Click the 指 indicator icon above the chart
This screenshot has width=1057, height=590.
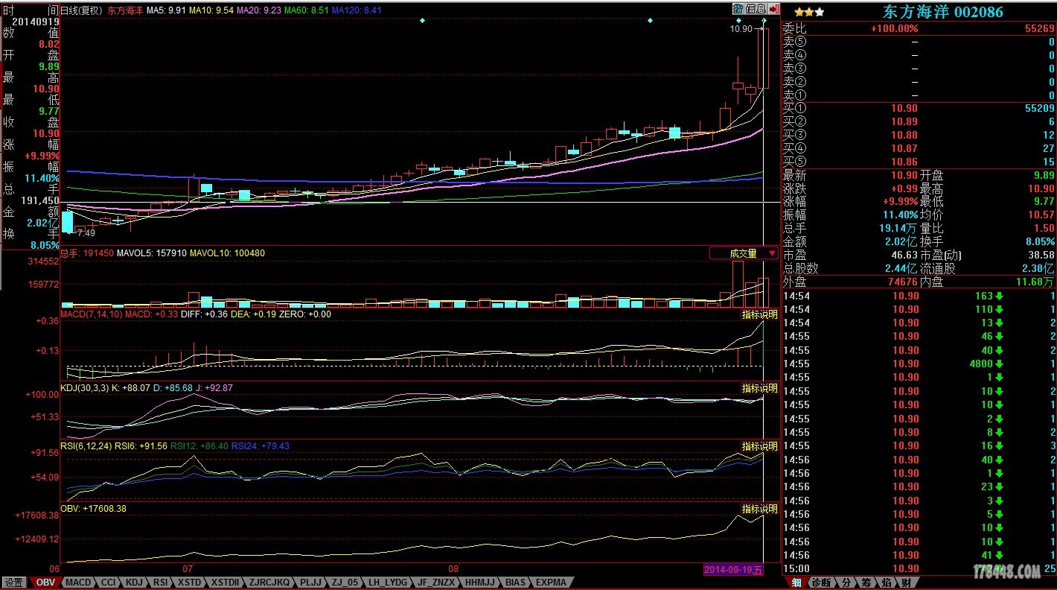pos(738,9)
